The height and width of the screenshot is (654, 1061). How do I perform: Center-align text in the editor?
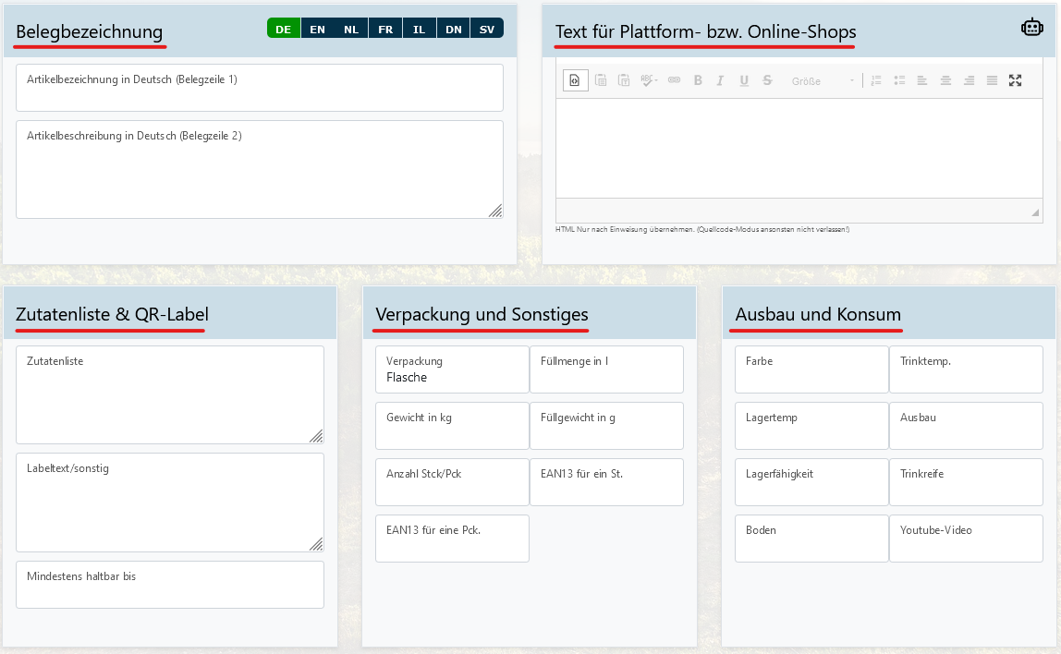point(945,80)
